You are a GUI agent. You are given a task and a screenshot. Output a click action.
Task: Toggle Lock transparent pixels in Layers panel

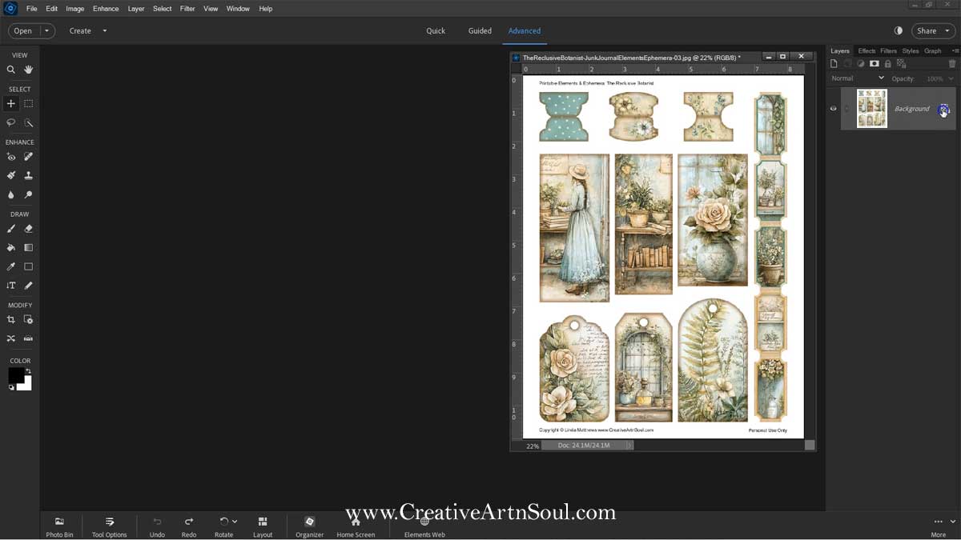(x=901, y=64)
